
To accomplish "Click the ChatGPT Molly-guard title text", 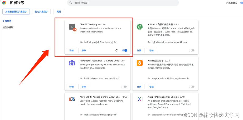I will (x=90, y=25).
